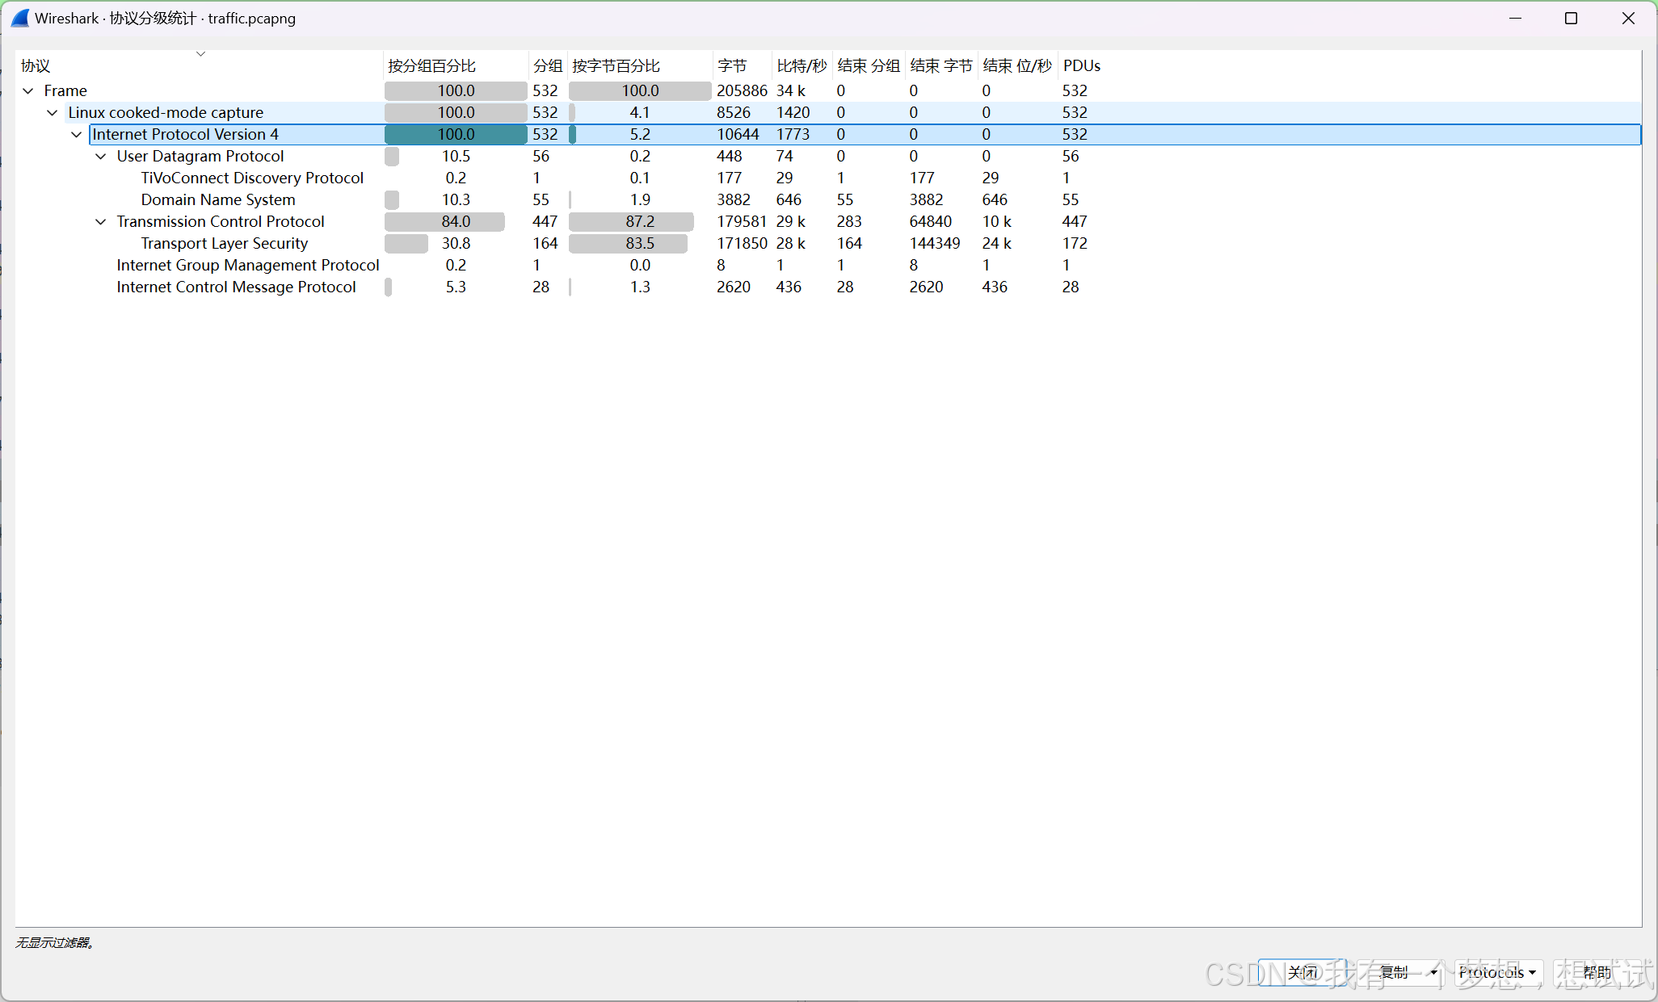Open the Protocols dropdown button

[x=1497, y=972]
